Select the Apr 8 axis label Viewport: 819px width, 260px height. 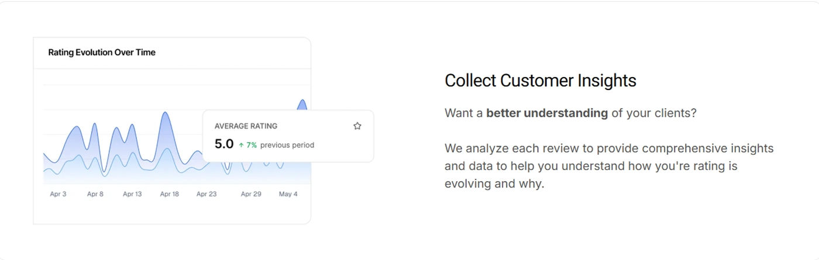point(95,194)
